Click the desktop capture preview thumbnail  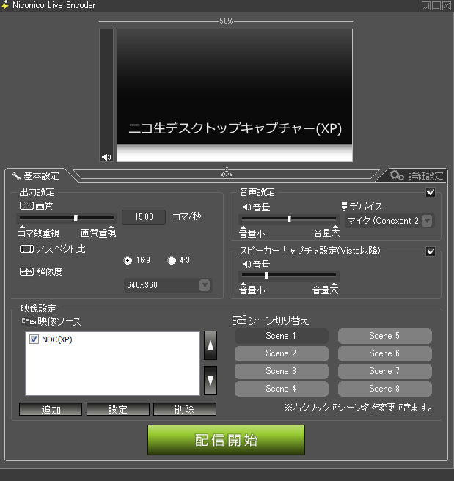point(235,95)
